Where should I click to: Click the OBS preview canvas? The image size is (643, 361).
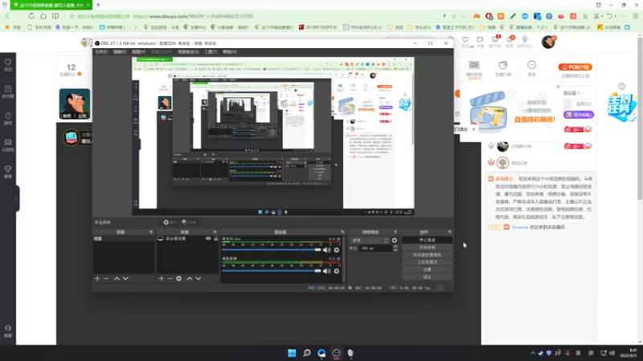pyautogui.click(x=273, y=136)
